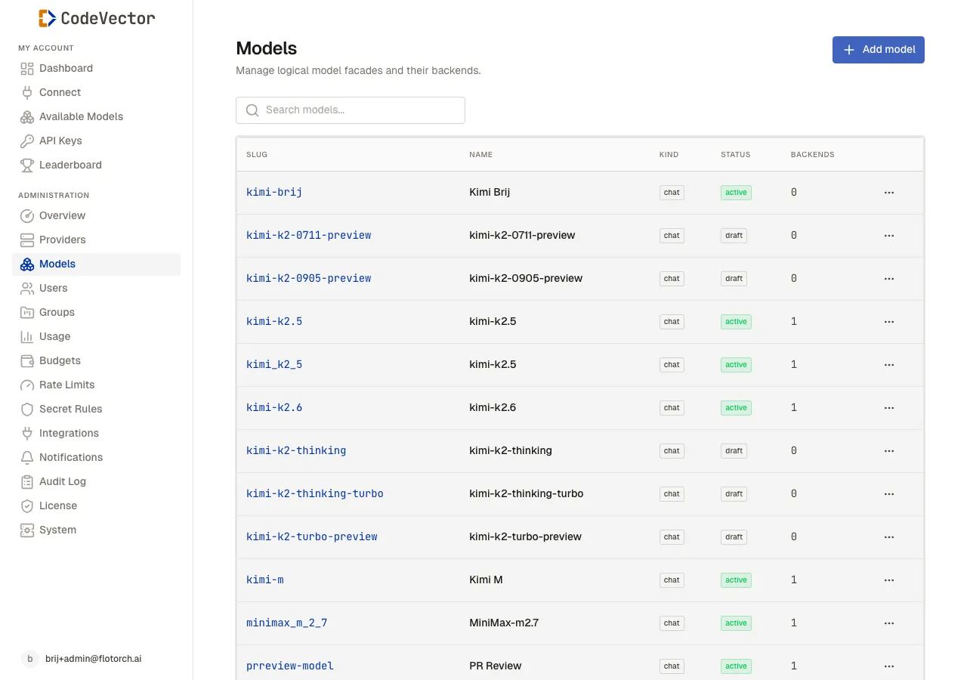This screenshot has height=680, width=967.
Task: Open actions menu for kimi-k2-thinking-turbo row
Action: tap(889, 494)
